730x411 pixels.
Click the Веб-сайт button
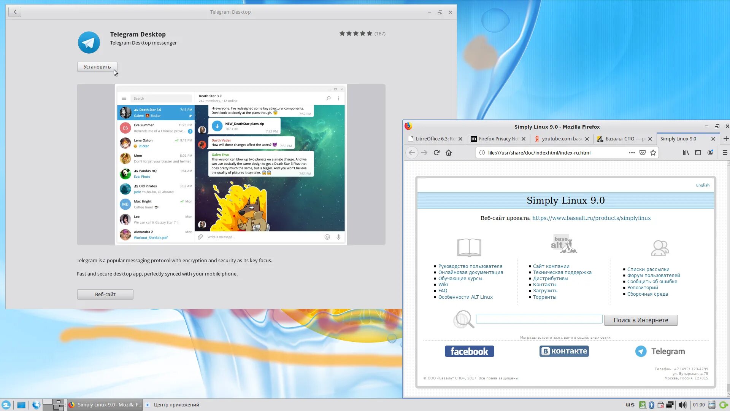pos(105,294)
